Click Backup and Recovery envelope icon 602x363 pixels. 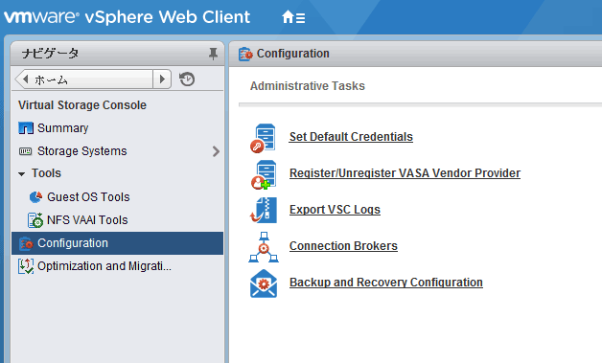tap(264, 284)
